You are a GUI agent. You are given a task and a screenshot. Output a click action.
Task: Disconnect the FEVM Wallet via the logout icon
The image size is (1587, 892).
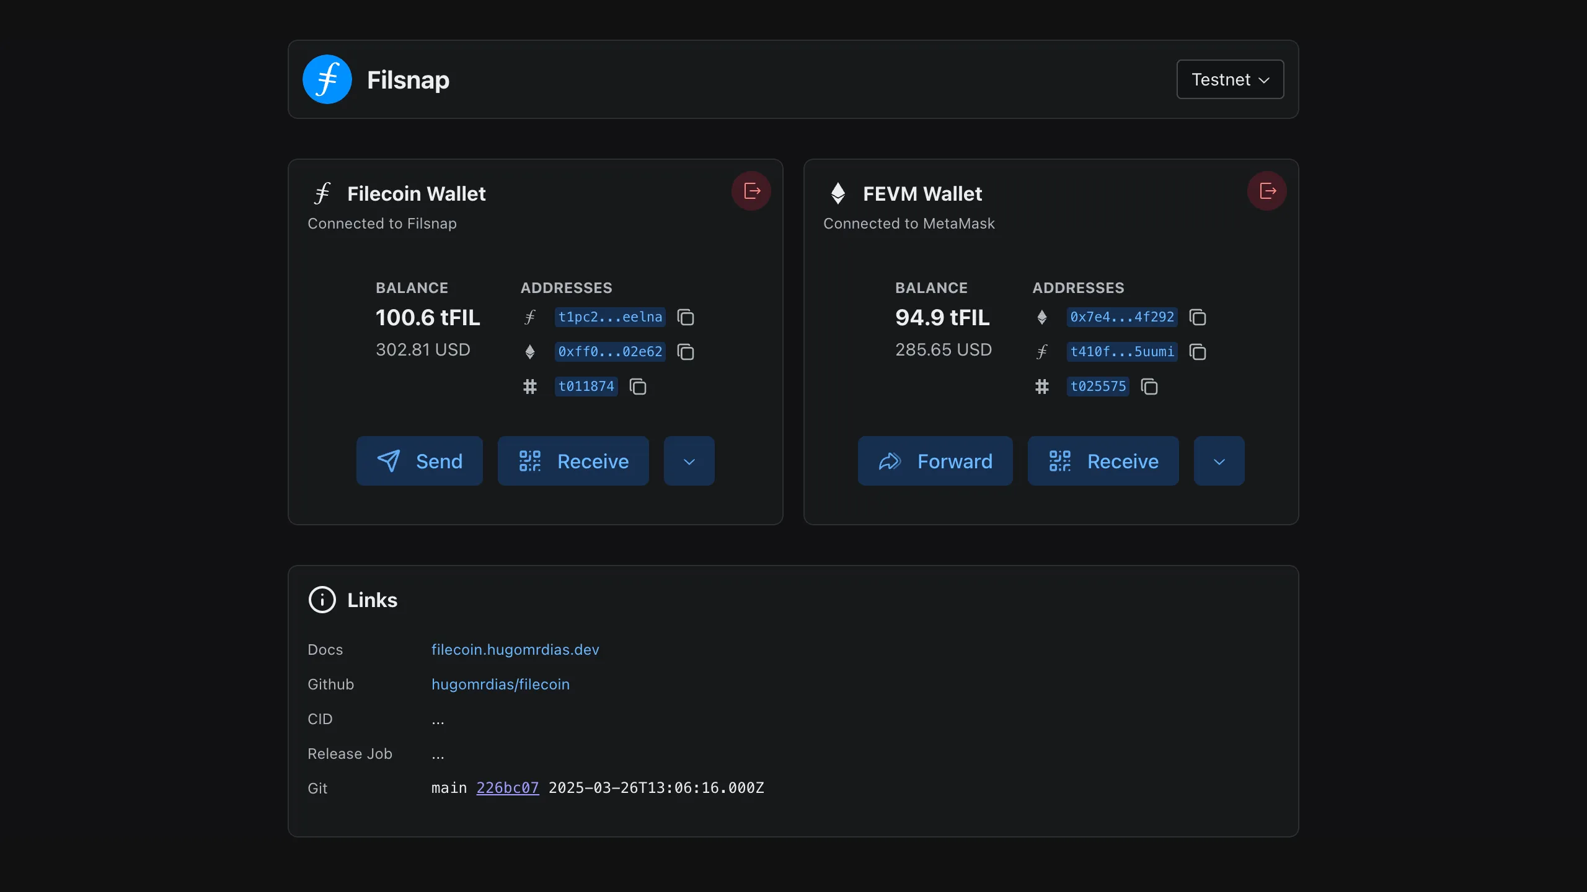coord(1267,191)
